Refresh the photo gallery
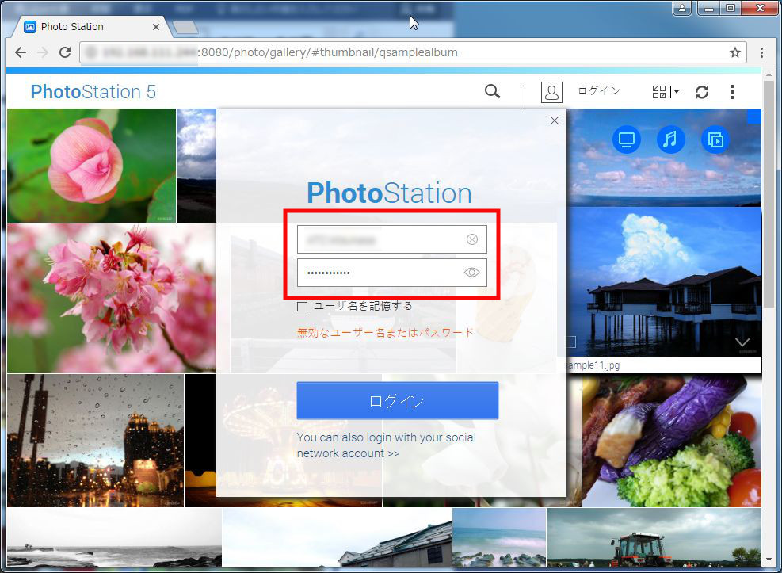This screenshot has width=782, height=573. coord(702,92)
